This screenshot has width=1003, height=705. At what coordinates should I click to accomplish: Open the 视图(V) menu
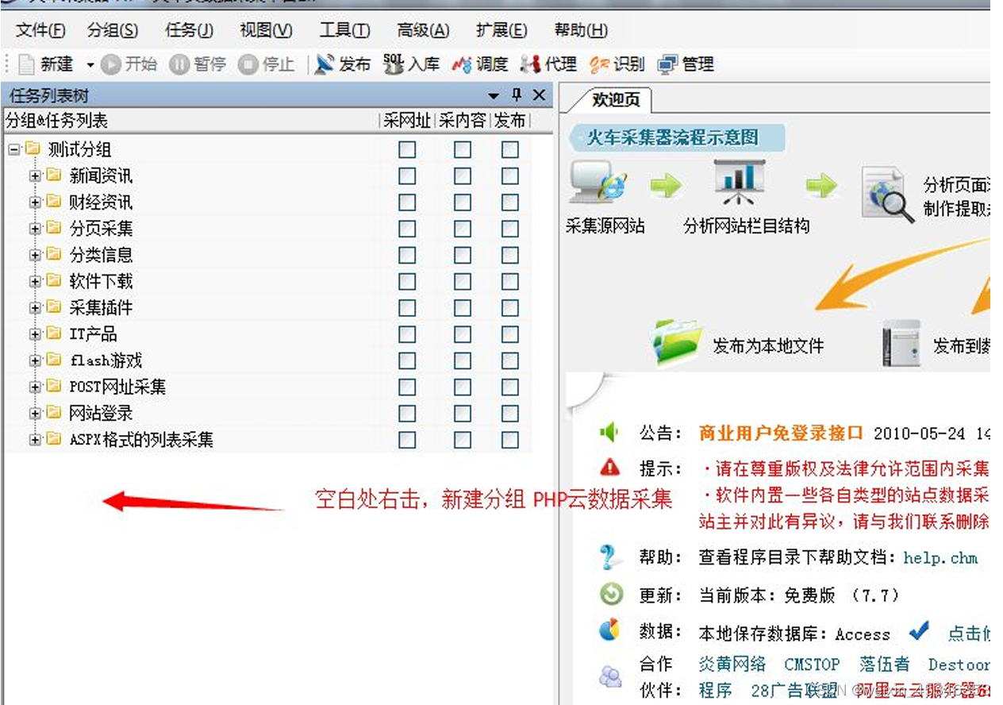click(x=266, y=30)
